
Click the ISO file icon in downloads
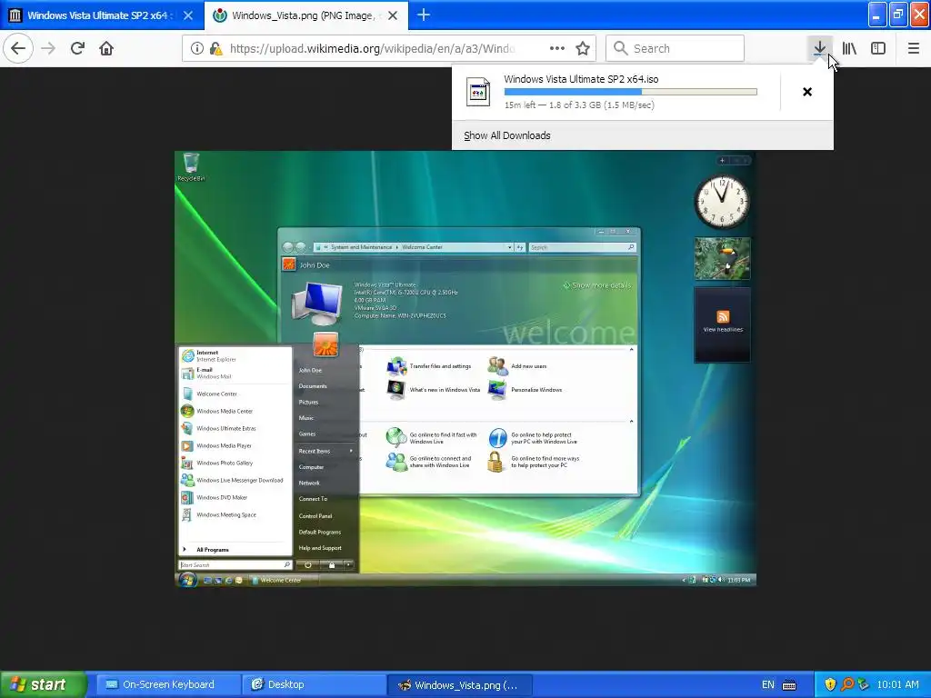coord(478,92)
